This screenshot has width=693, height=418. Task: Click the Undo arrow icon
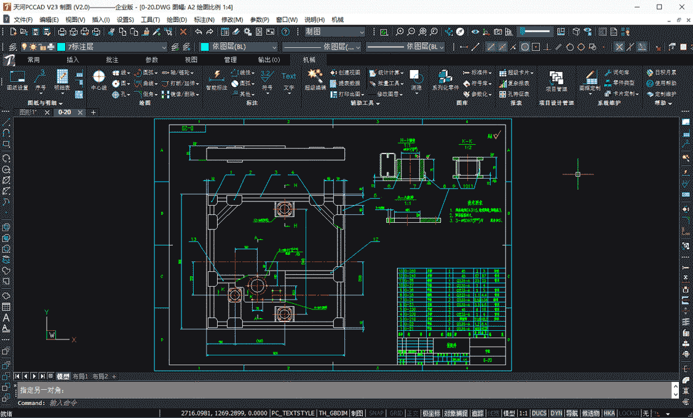199,32
